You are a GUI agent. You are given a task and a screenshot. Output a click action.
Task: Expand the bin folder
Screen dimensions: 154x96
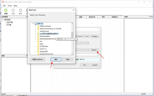[x=36, y=41]
